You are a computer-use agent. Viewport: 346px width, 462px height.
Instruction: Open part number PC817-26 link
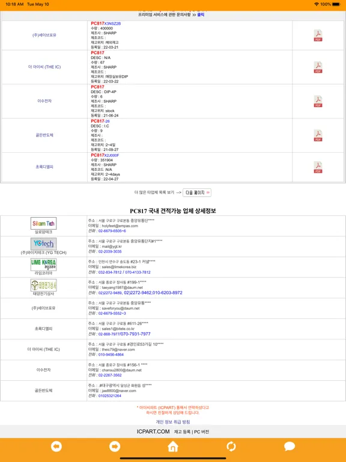[100, 121]
